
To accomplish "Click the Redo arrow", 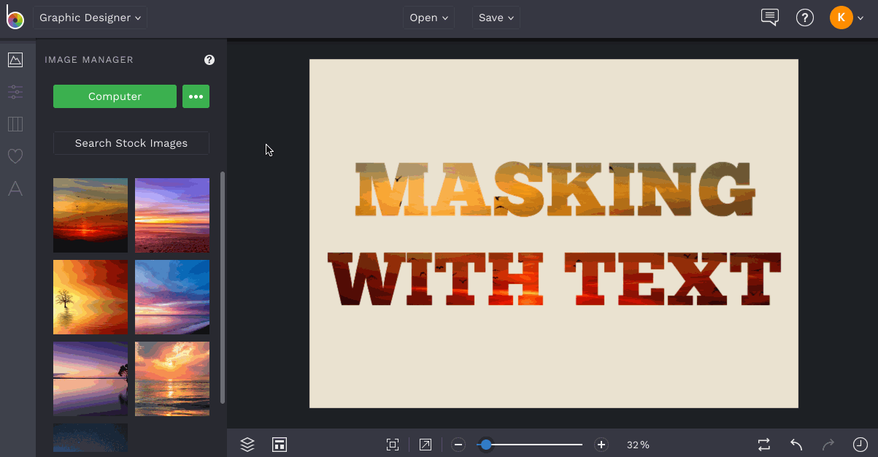I will point(828,445).
